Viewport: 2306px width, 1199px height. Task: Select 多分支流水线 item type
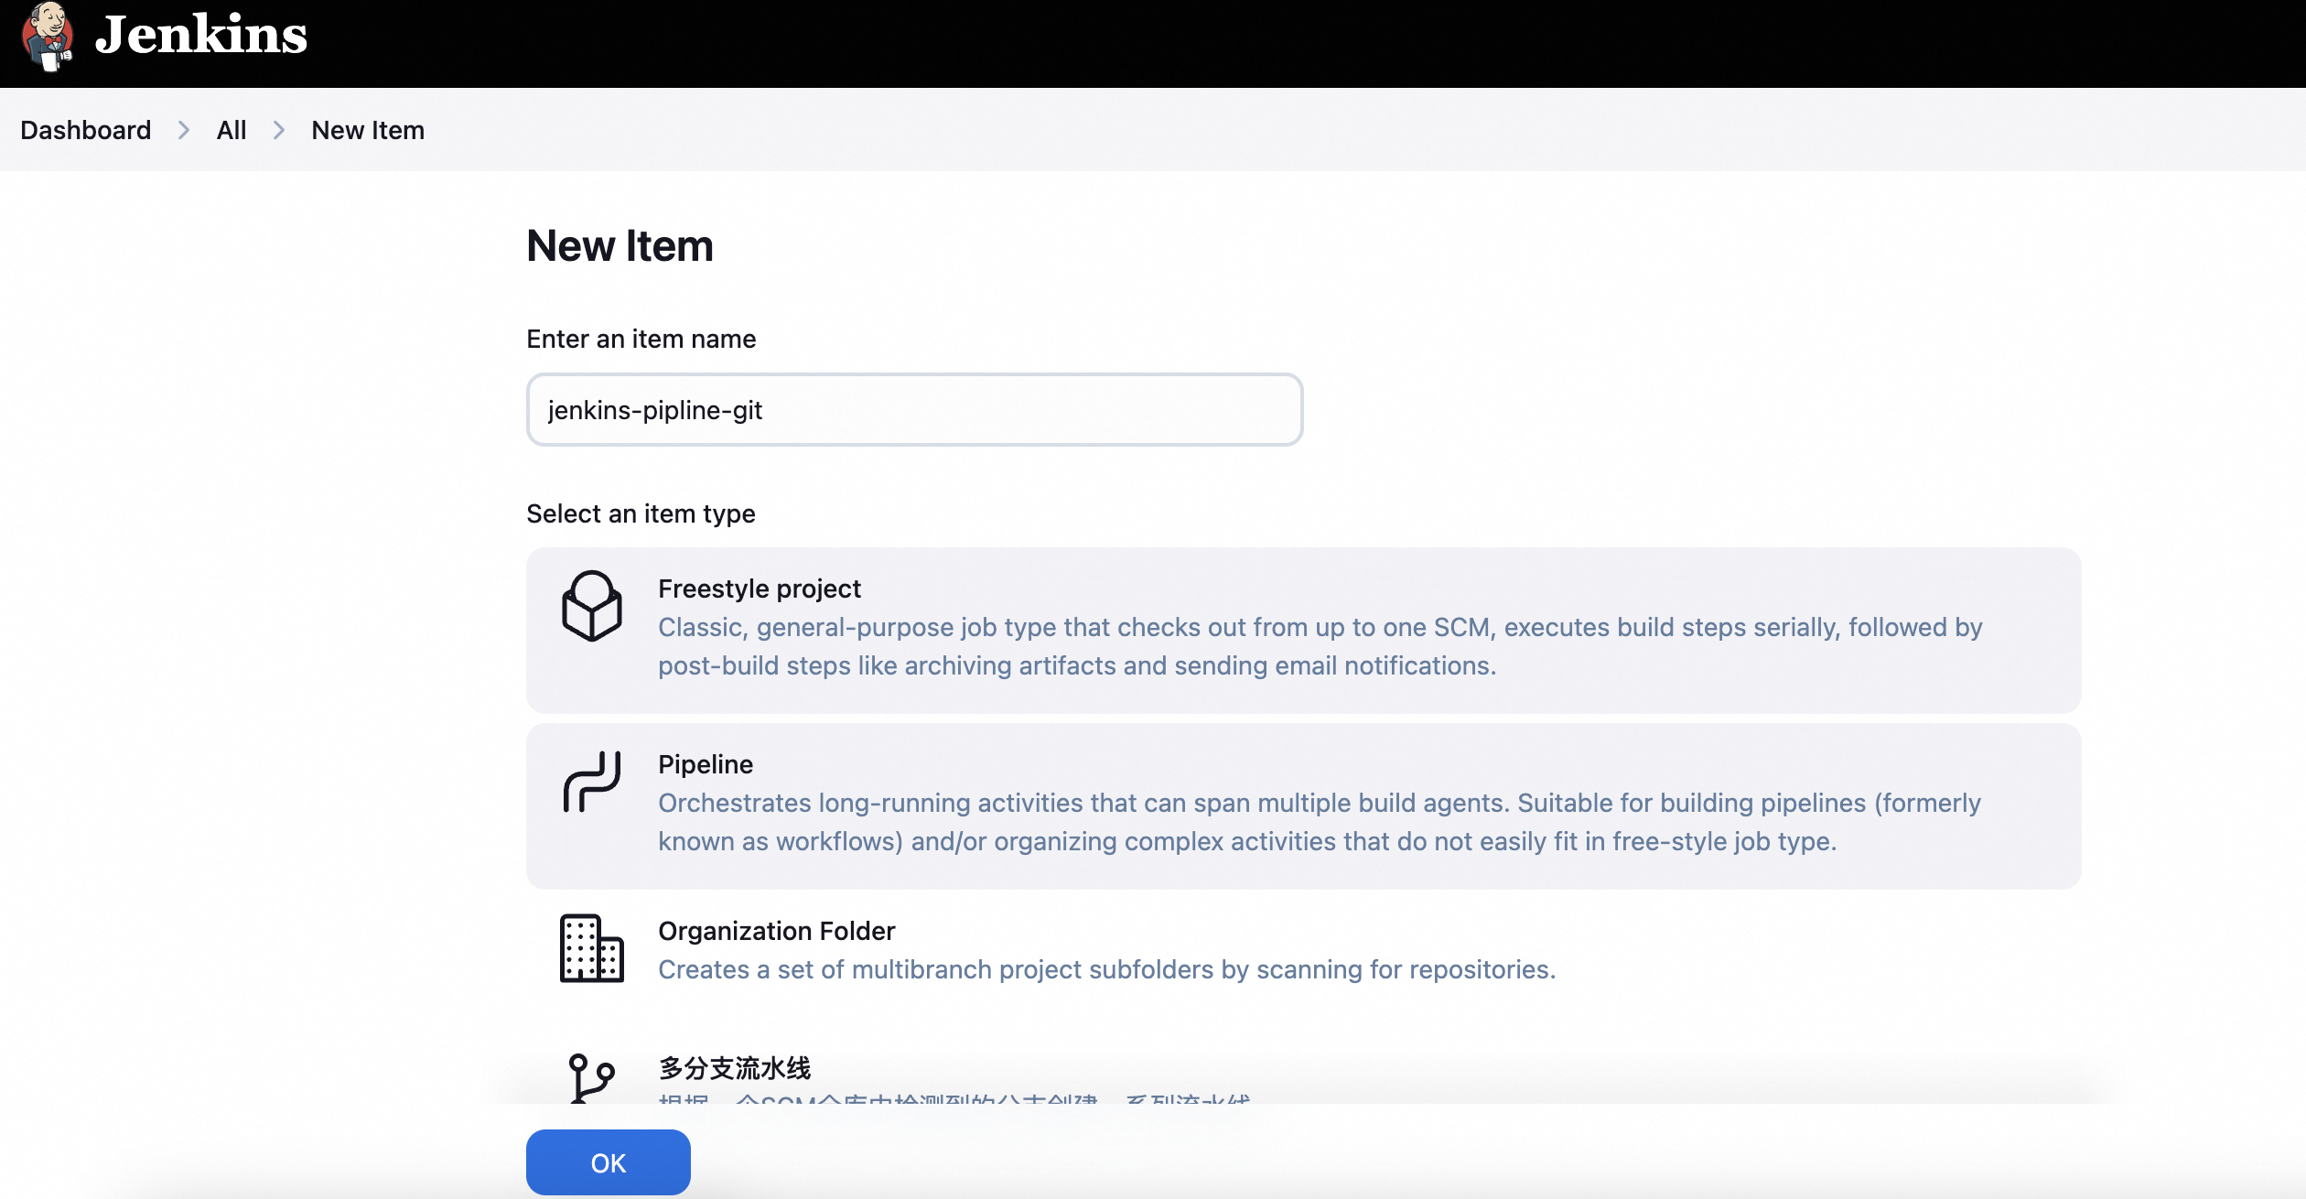point(735,1067)
